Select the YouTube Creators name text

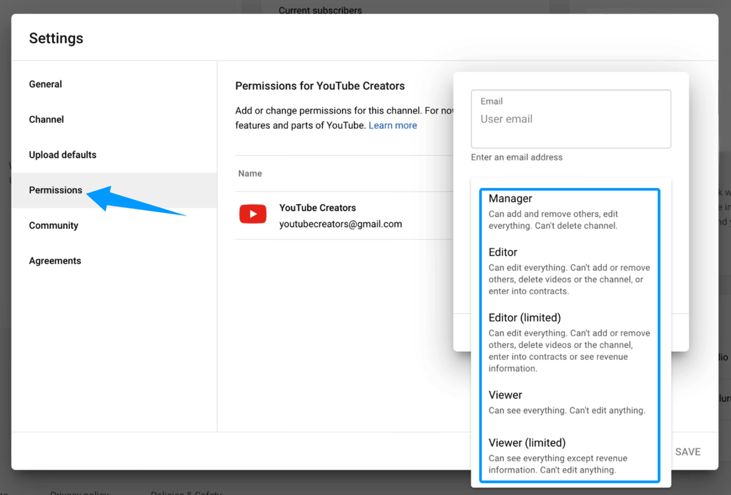pos(318,208)
